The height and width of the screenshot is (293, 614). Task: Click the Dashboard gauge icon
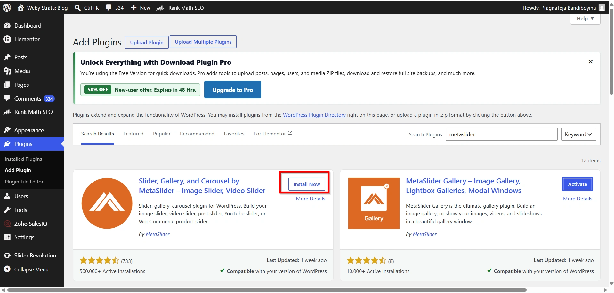7,25
